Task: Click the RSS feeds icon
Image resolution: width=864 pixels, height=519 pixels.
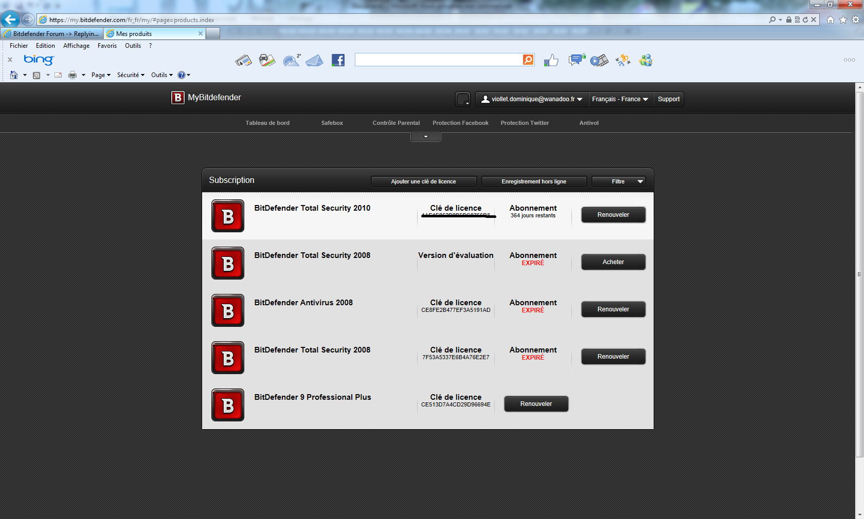Action: coord(37,75)
